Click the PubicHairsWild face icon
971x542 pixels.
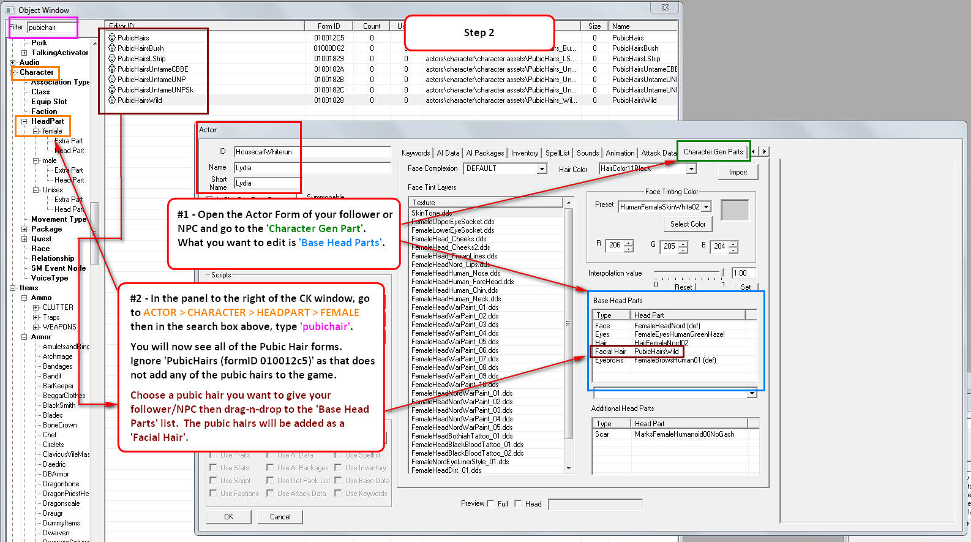[x=112, y=100]
